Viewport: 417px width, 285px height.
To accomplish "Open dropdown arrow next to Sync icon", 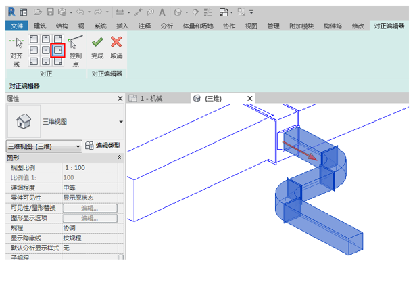I will pyautogui.click(x=71, y=12).
